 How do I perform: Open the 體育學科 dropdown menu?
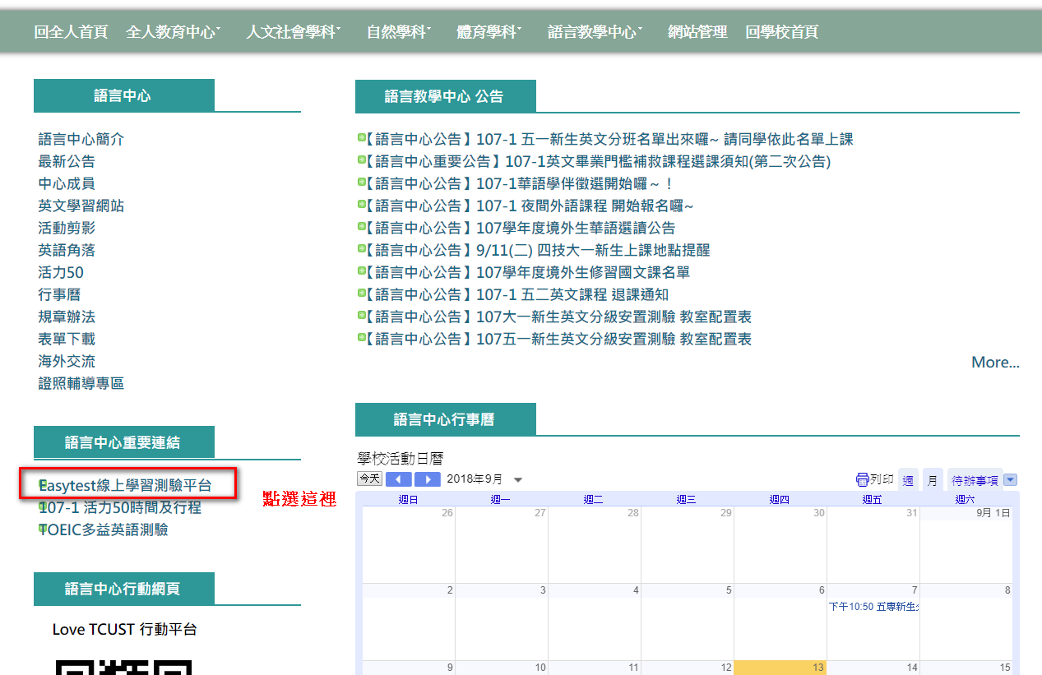(x=489, y=32)
